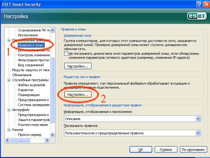Select 'Обновление' in settings tree

click(22, 75)
